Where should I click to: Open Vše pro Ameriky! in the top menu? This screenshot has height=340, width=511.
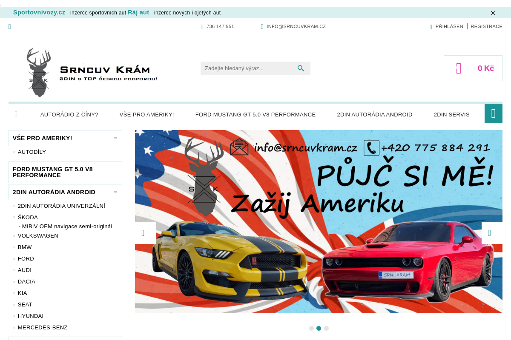(147, 115)
